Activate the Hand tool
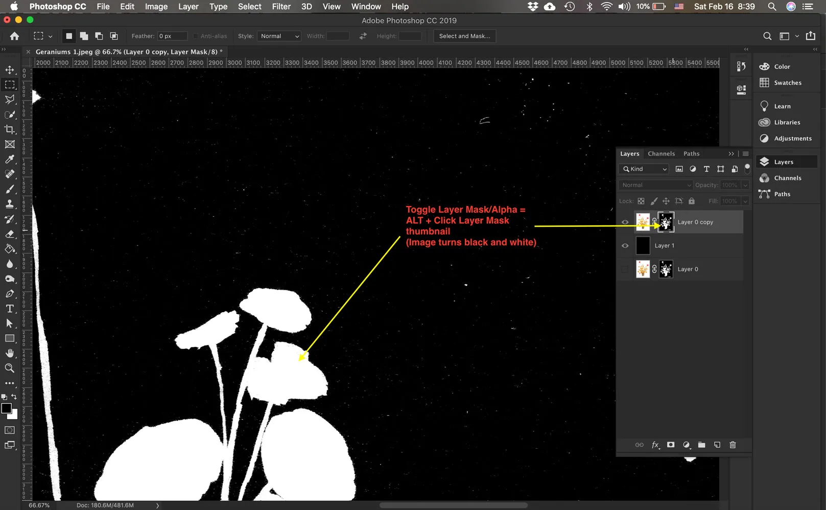 pos(10,353)
